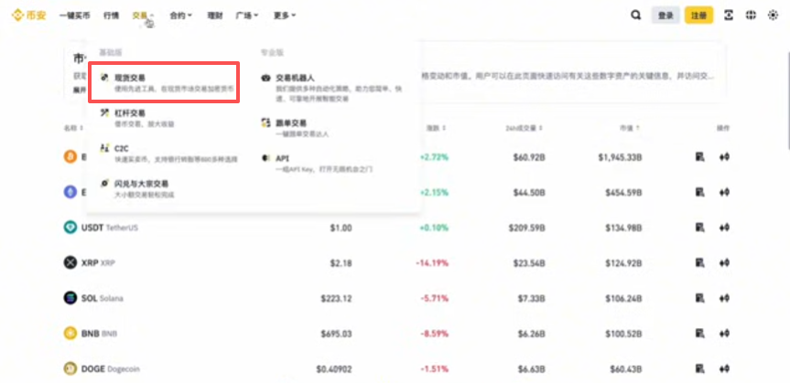Click the DOGE Dogecoin logo

click(x=70, y=368)
